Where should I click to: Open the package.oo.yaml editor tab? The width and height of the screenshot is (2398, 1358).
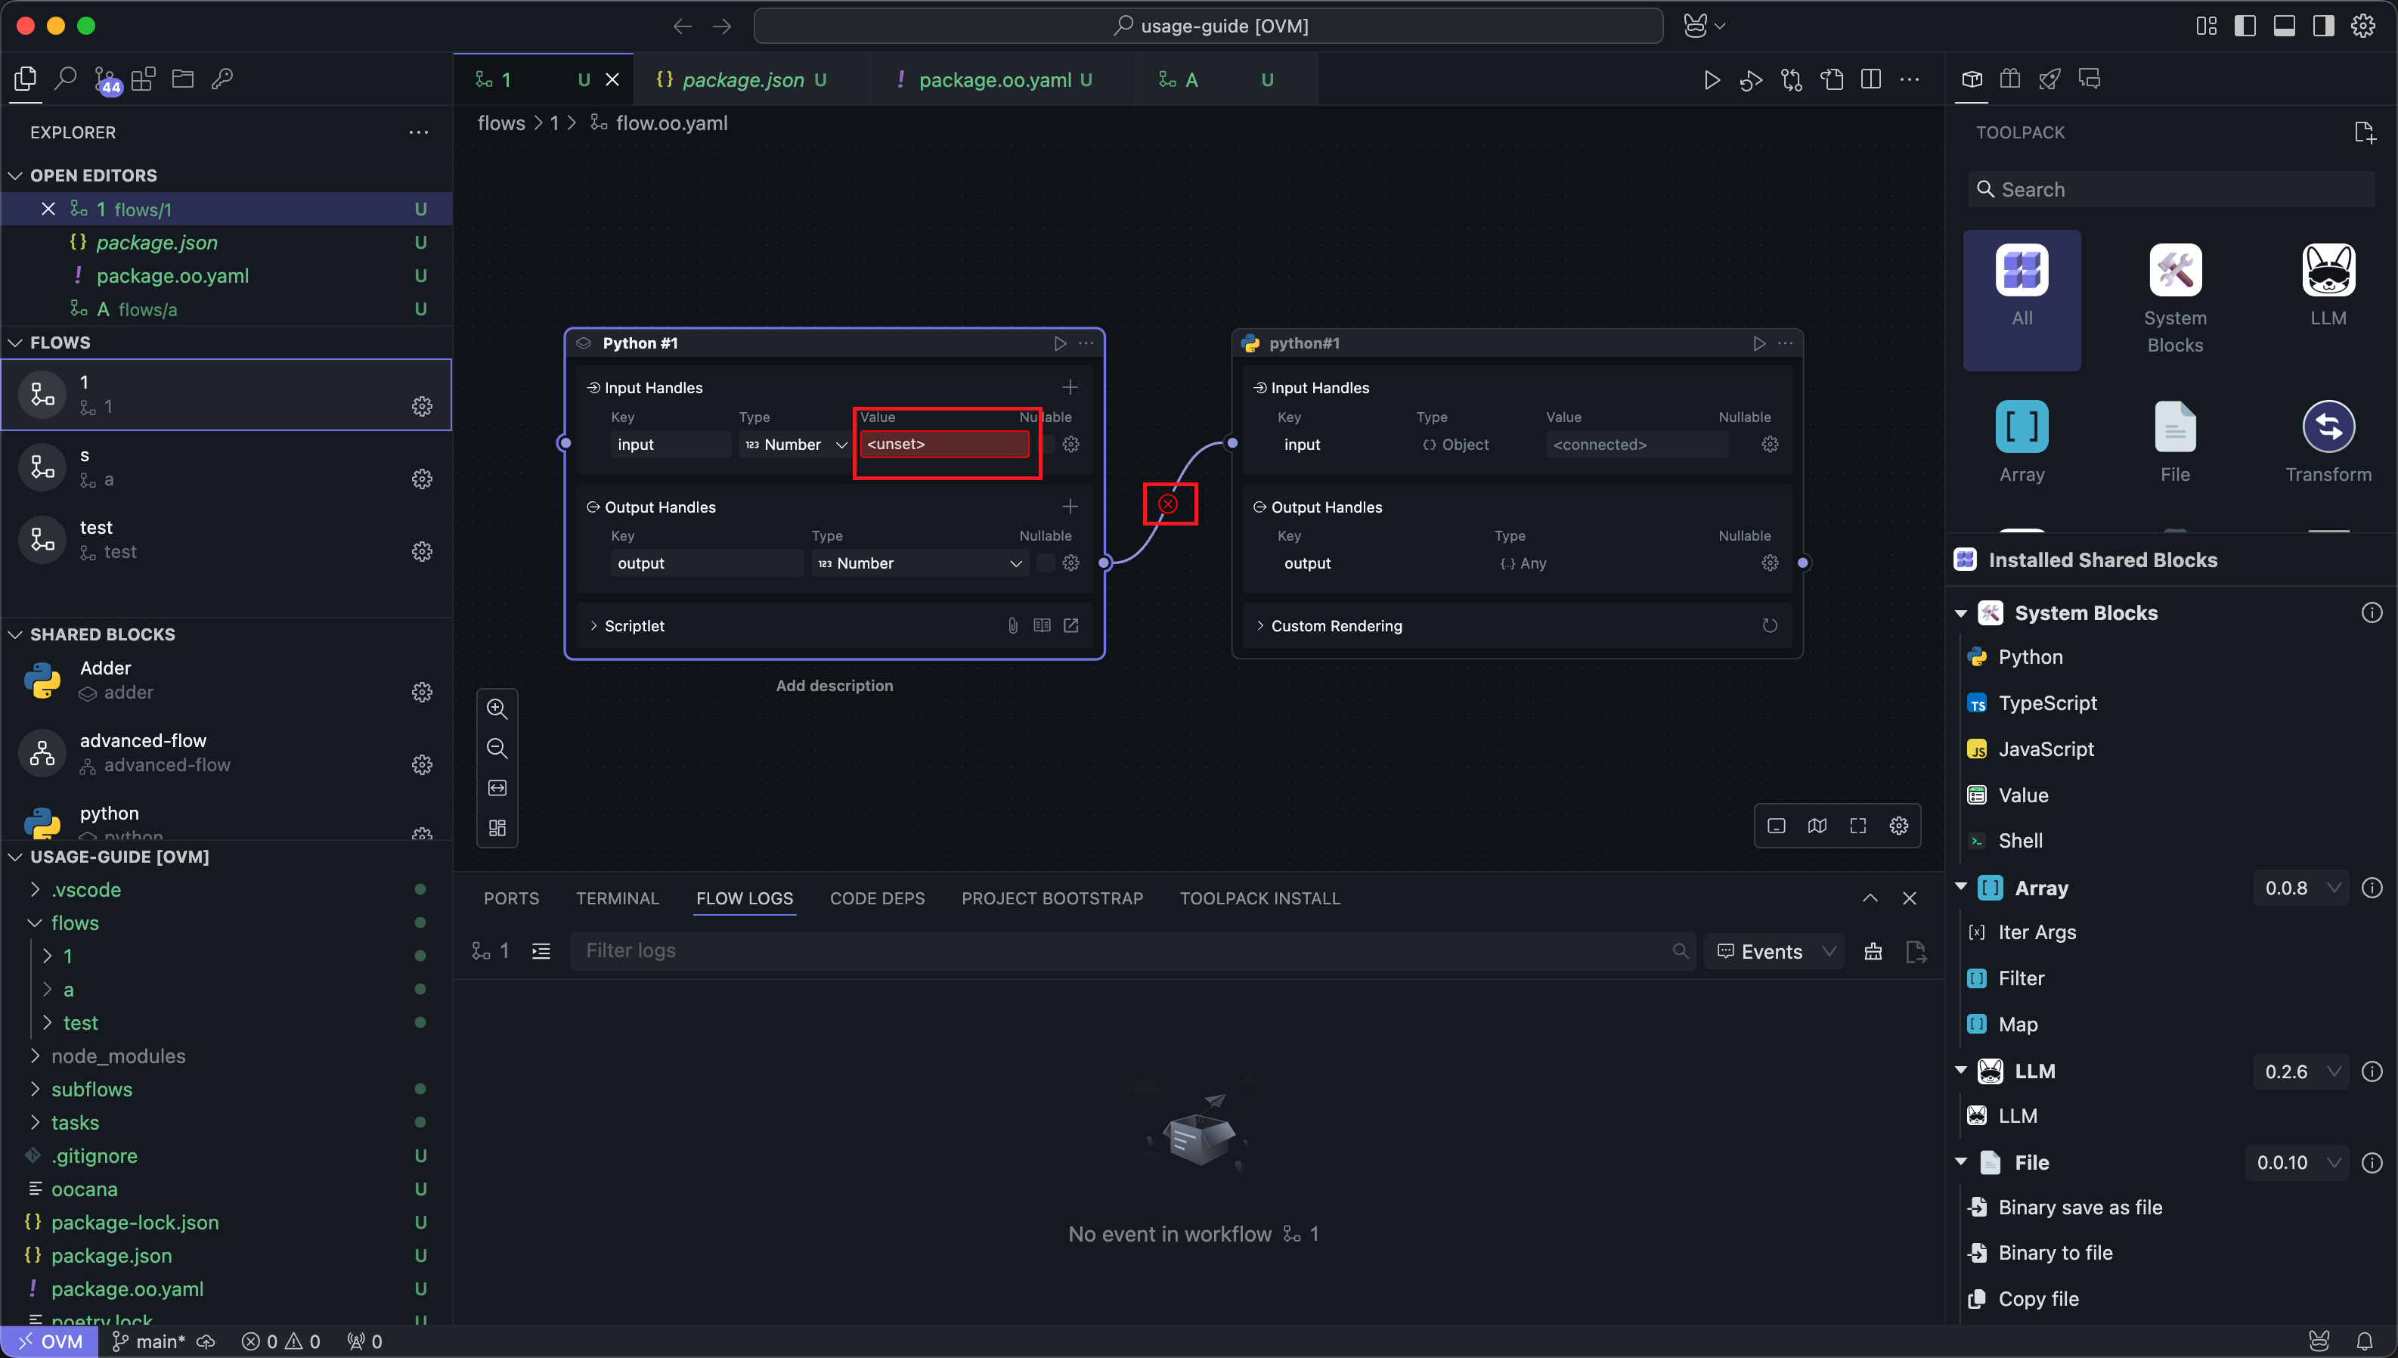point(994,80)
